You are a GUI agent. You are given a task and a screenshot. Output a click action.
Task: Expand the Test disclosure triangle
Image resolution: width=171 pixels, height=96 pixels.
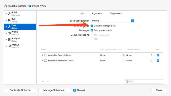point(6,27)
